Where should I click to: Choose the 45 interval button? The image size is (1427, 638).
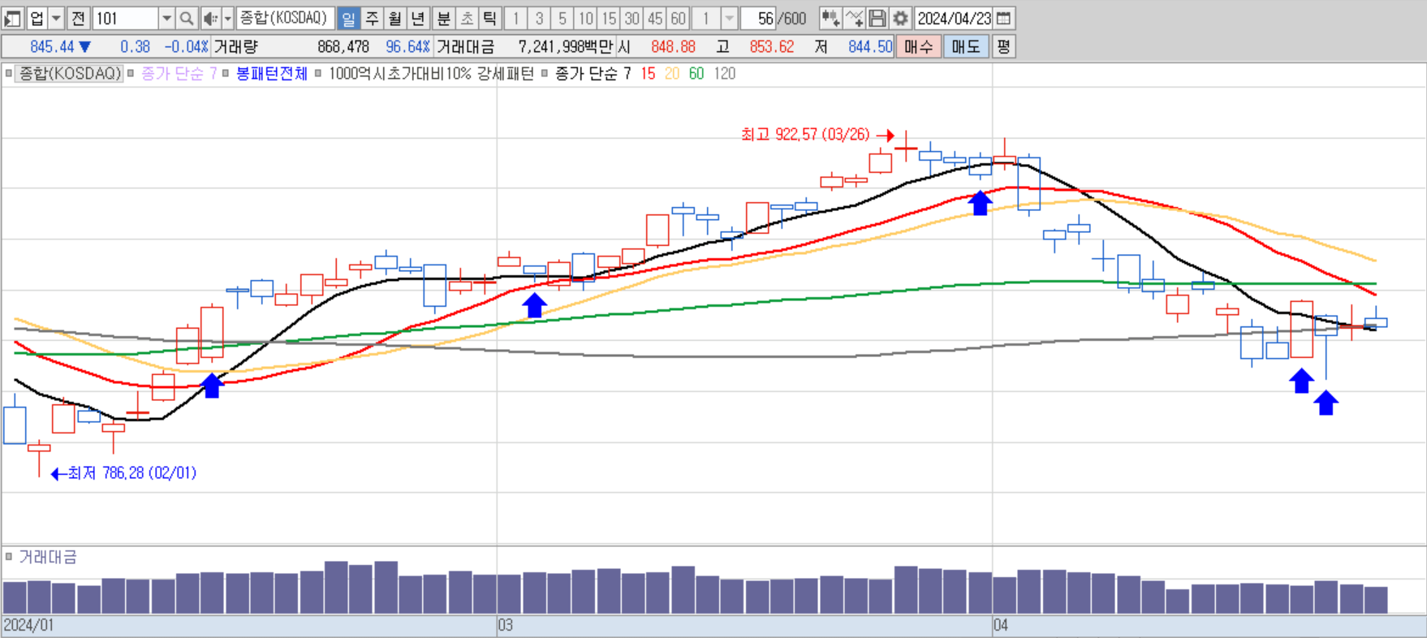coord(655,18)
